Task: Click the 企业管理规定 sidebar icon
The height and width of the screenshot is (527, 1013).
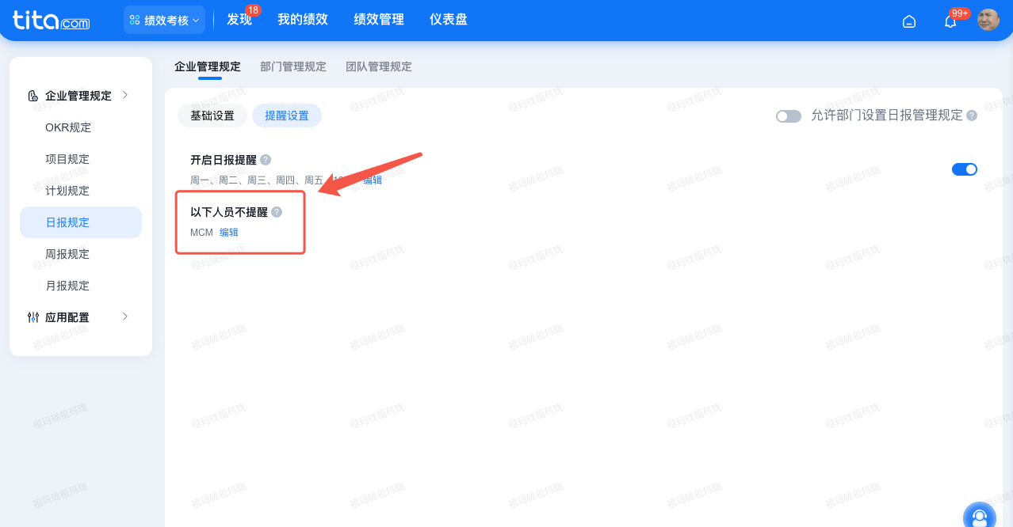Action: 32,95
